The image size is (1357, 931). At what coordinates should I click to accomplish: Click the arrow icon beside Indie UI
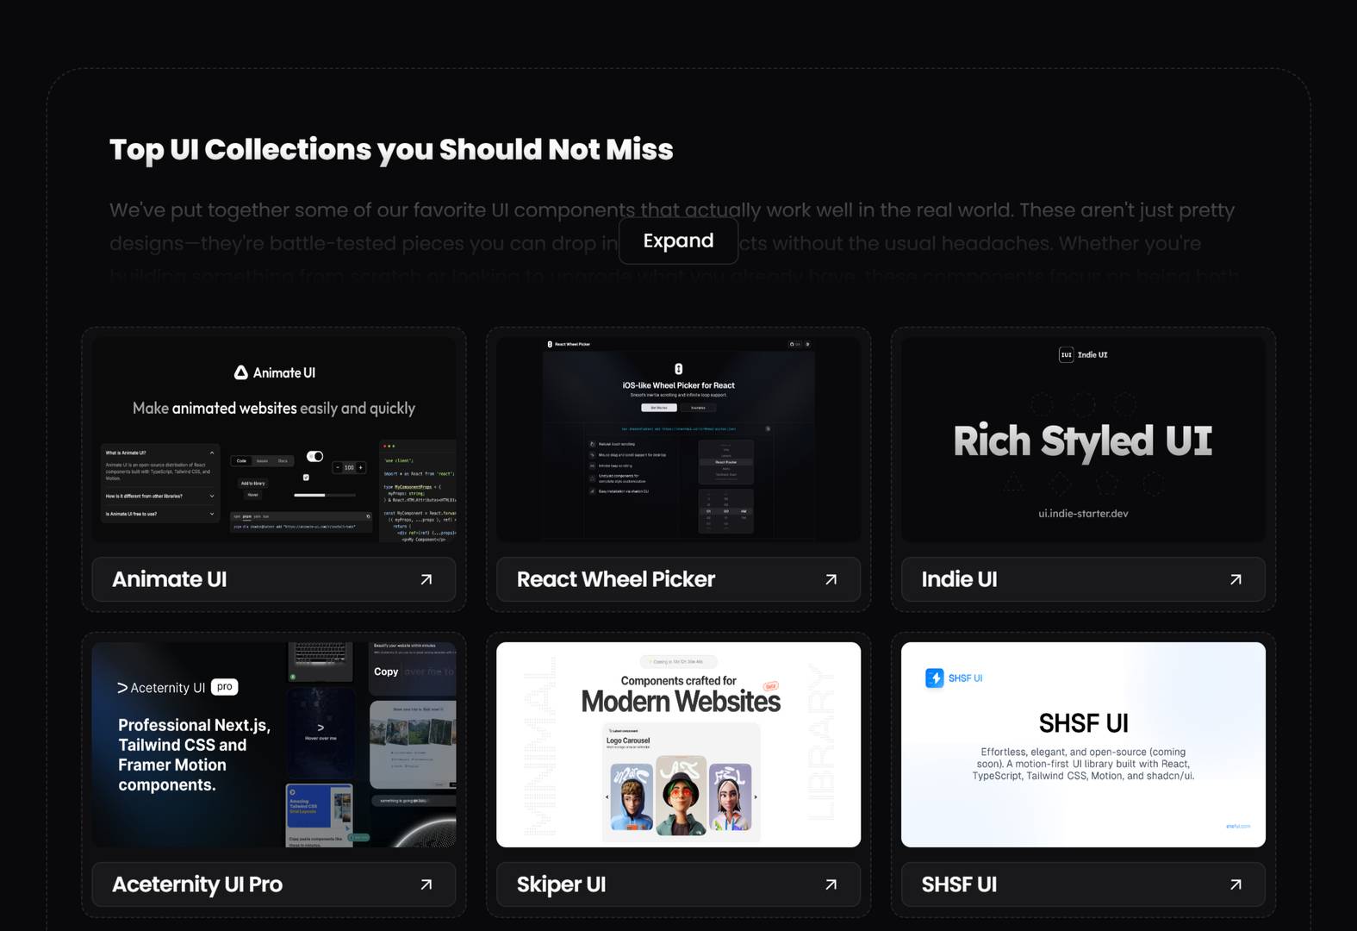point(1236,579)
